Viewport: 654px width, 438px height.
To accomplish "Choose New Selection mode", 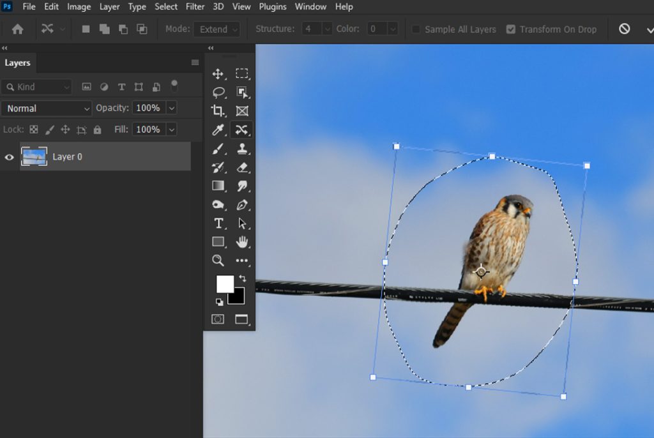I will click(x=86, y=29).
